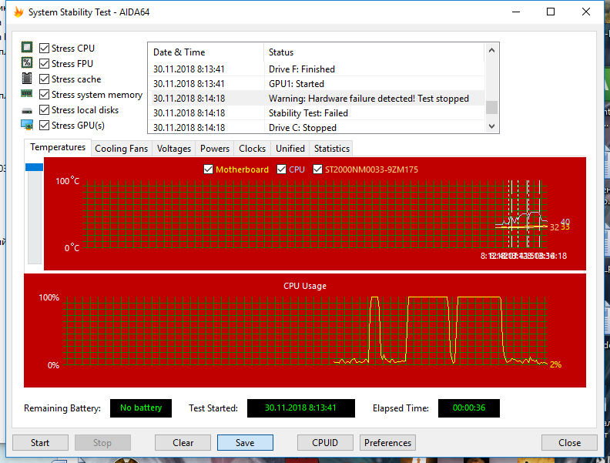Disable the Stress system memory checkbox
Screen dimensions: 610x463
(45, 95)
